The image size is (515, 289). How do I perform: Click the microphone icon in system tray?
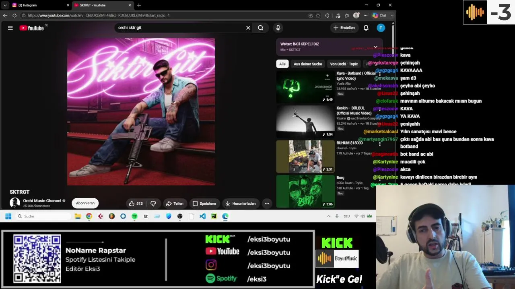tap(337, 216)
